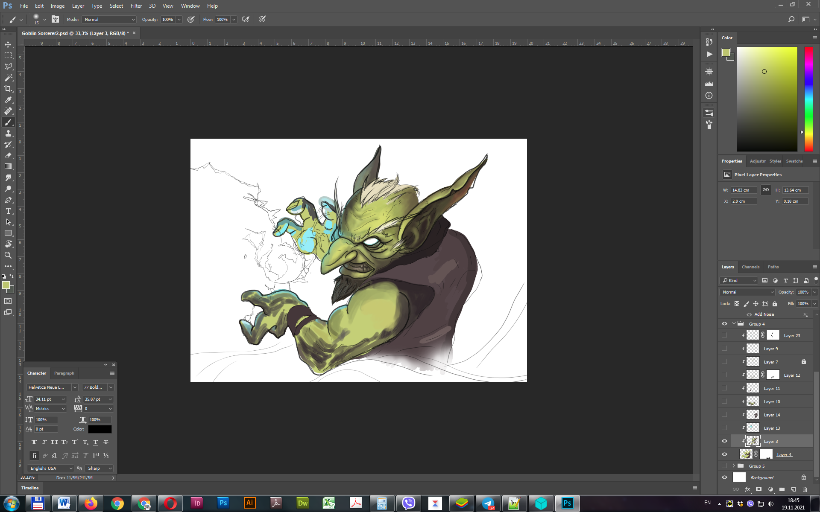The height and width of the screenshot is (512, 820).
Task: Select the Eyedropper tool
Action: click(x=8, y=100)
